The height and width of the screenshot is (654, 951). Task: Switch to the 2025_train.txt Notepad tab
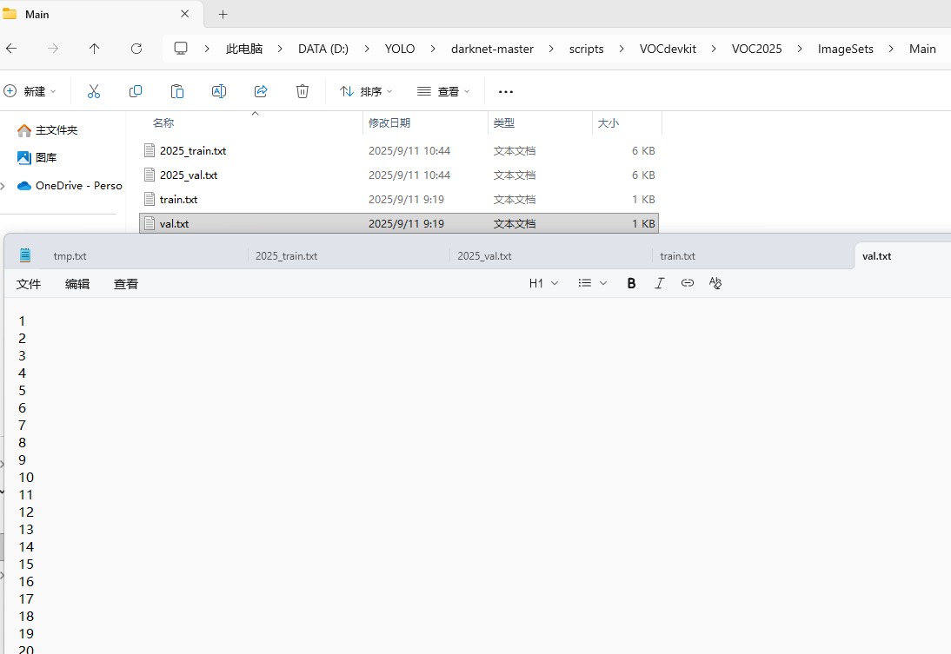pyautogui.click(x=286, y=256)
